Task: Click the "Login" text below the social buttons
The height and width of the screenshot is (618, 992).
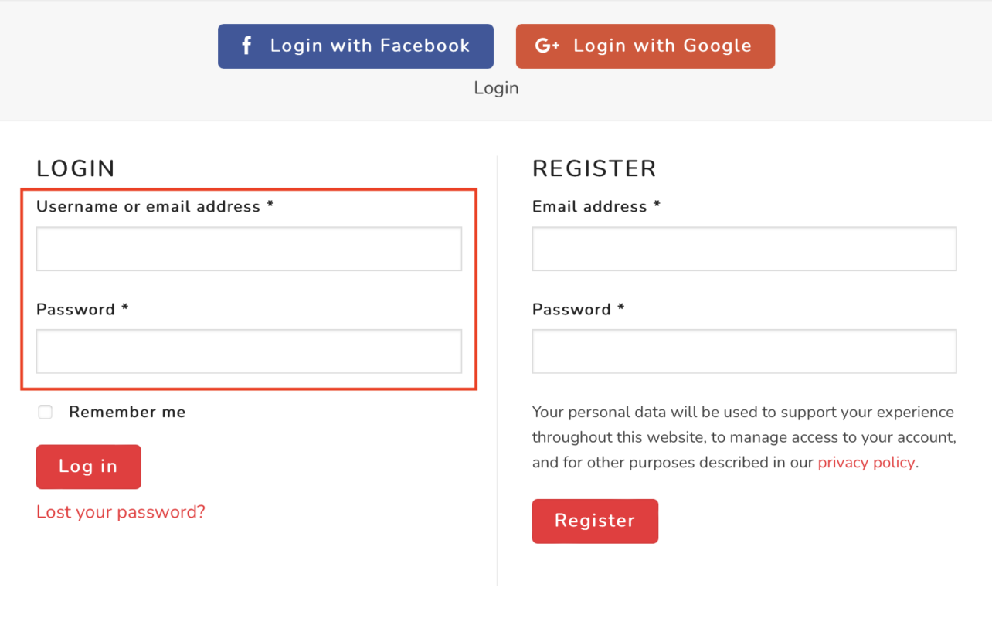Action: coord(496,88)
